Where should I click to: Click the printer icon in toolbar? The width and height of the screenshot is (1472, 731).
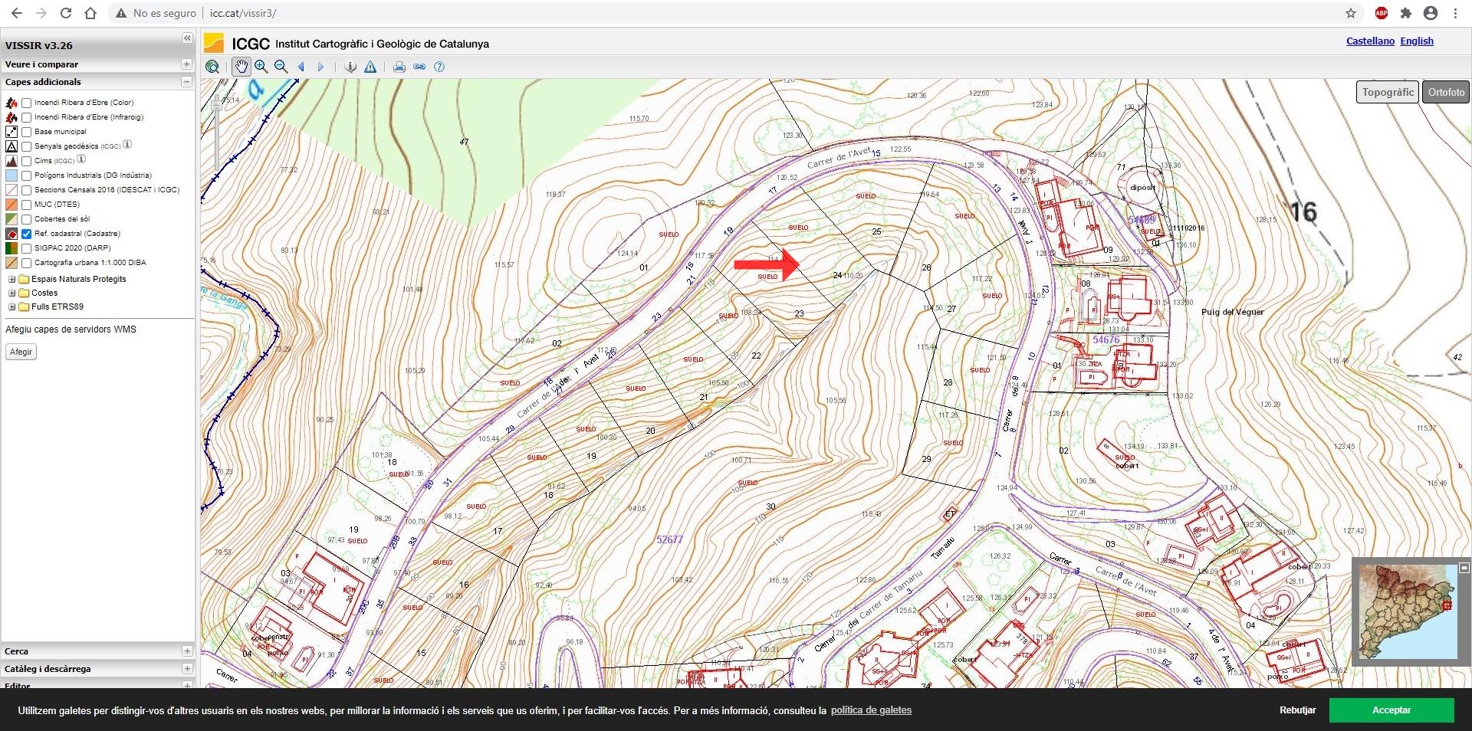399,67
